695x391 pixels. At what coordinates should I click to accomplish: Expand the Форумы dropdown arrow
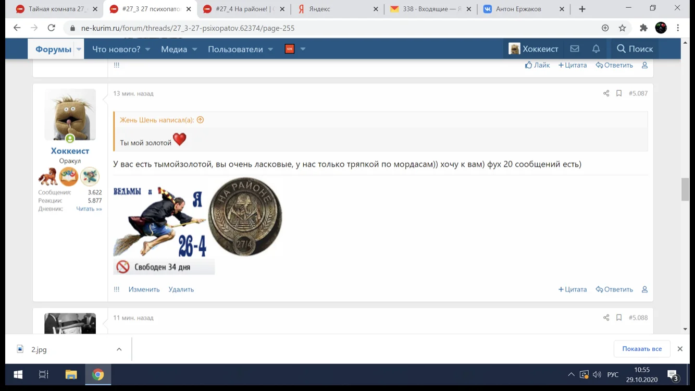(79, 49)
